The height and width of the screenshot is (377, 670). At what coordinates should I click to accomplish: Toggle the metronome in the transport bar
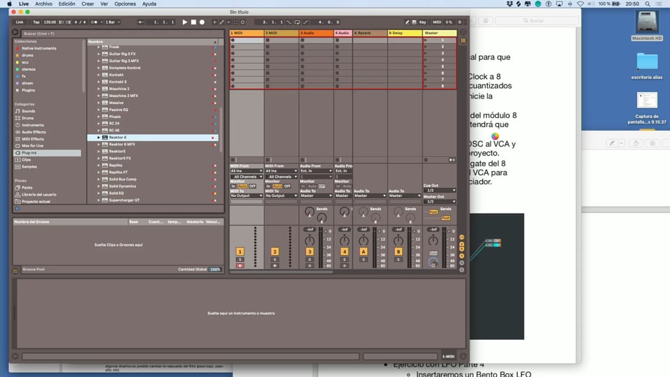click(x=94, y=22)
